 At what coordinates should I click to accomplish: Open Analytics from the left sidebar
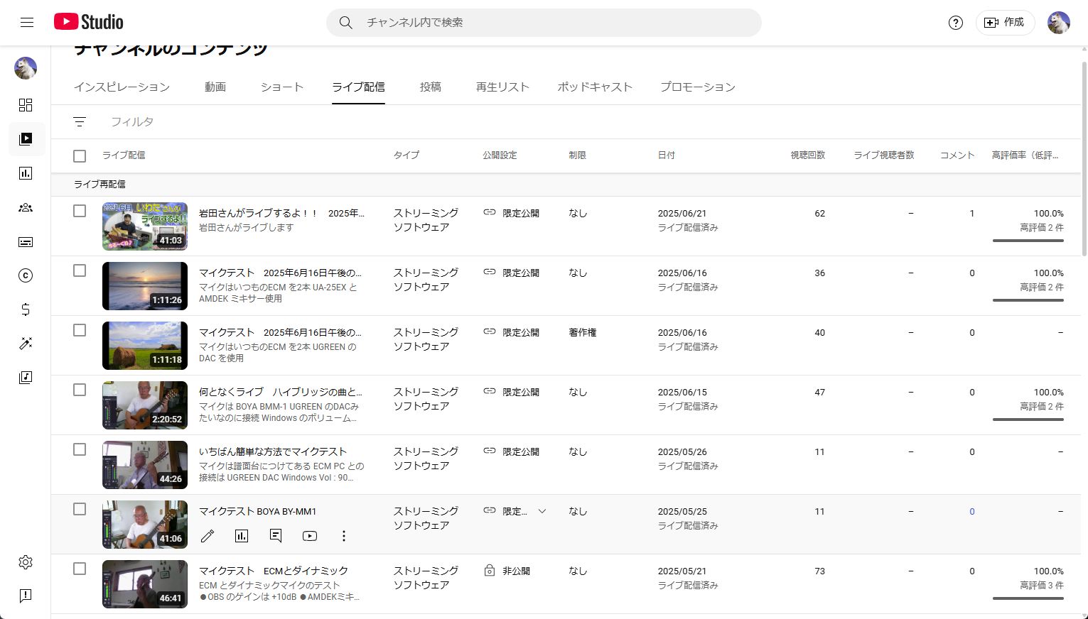26,173
